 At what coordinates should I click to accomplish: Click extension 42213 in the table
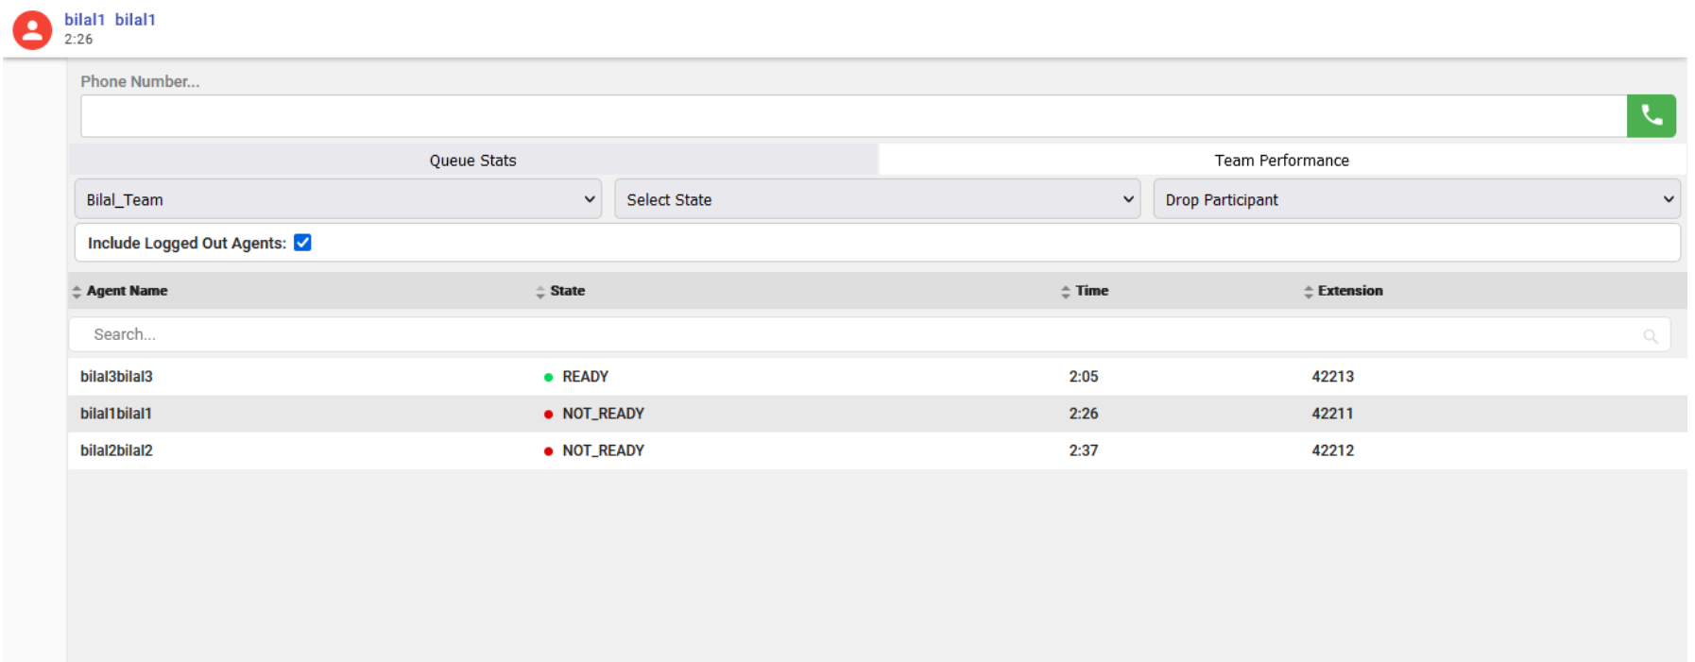[x=1332, y=377]
